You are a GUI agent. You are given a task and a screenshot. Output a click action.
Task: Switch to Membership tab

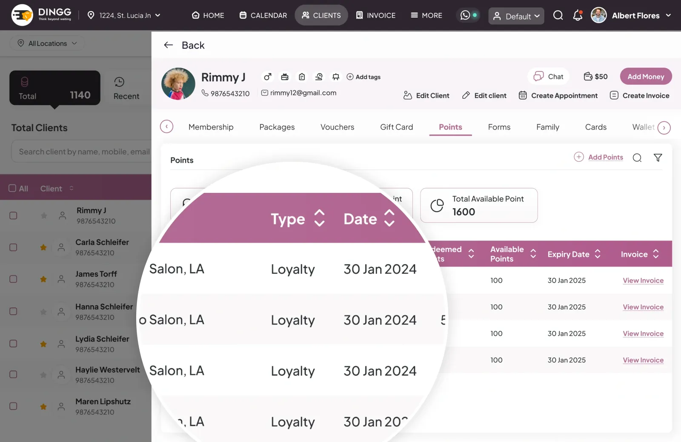point(211,127)
